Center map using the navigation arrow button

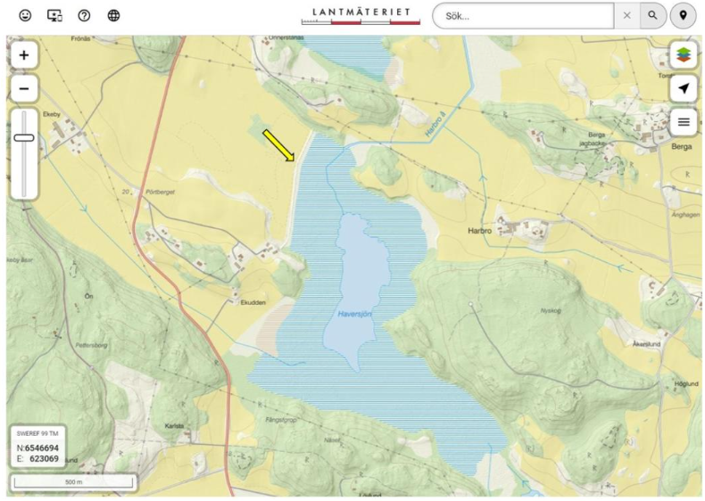684,88
